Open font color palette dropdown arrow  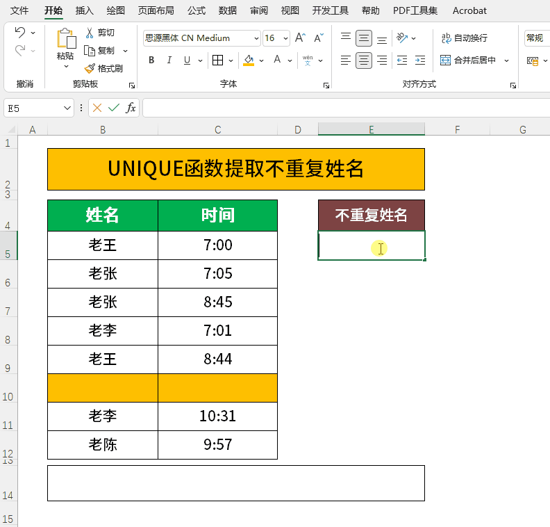pos(290,60)
